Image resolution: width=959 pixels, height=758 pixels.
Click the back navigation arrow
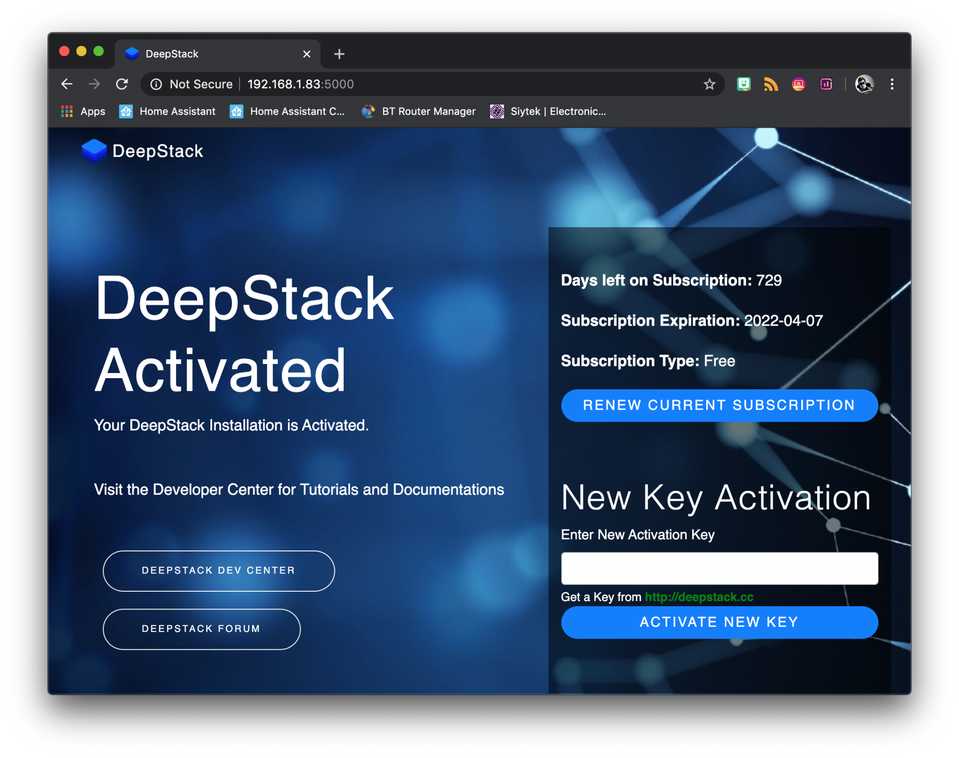pos(67,84)
